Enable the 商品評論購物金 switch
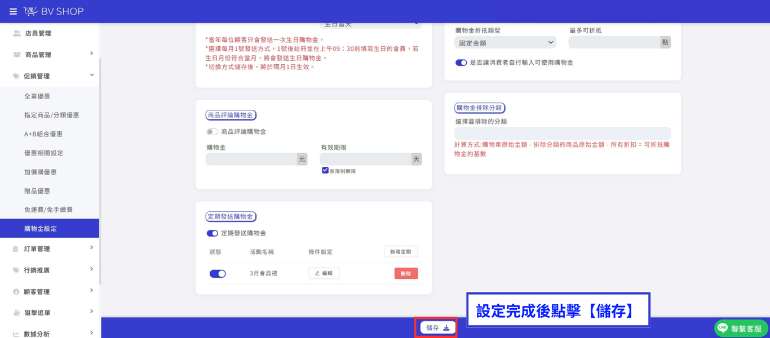The image size is (770, 338). [212, 132]
